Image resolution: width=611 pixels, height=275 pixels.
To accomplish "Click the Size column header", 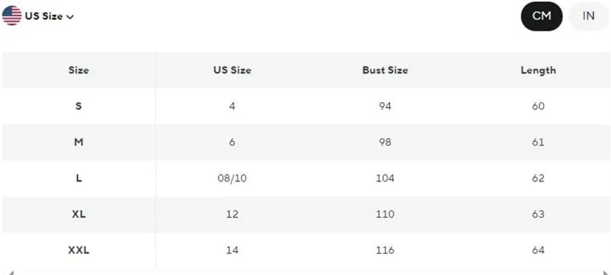I will (79, 70).
